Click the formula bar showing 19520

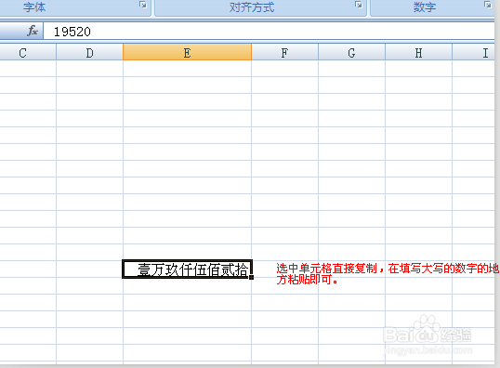click(269, 32)
